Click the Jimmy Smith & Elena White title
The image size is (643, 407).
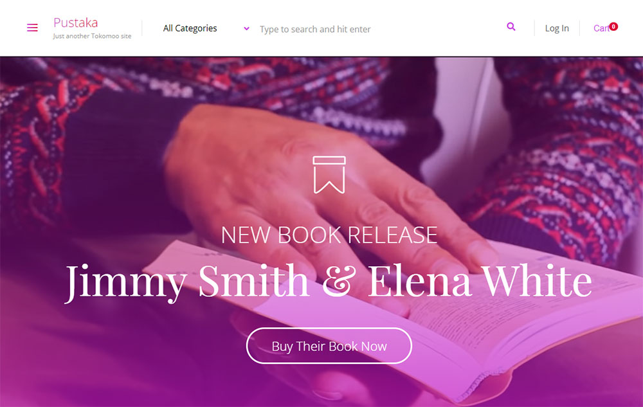coord(329,281)
